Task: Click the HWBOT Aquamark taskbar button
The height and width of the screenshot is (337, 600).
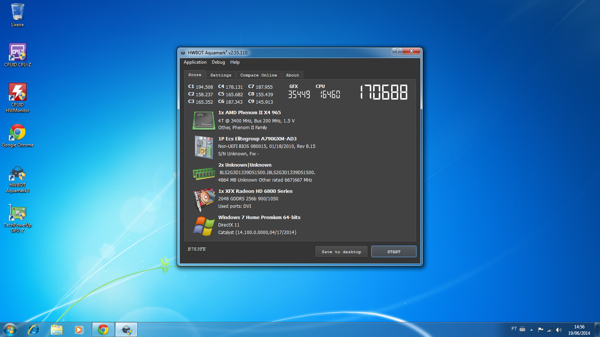Action: (126, 330)
